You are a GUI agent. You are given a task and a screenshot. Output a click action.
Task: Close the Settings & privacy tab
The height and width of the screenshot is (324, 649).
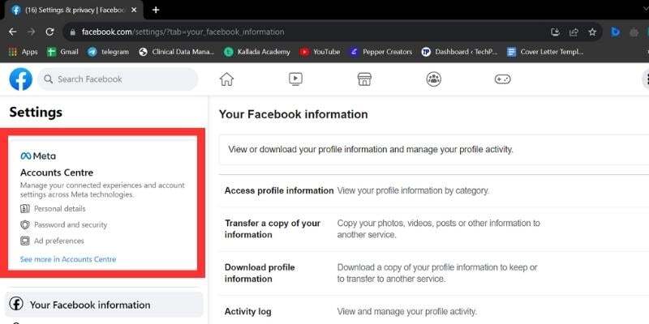(x=134, y=10)
